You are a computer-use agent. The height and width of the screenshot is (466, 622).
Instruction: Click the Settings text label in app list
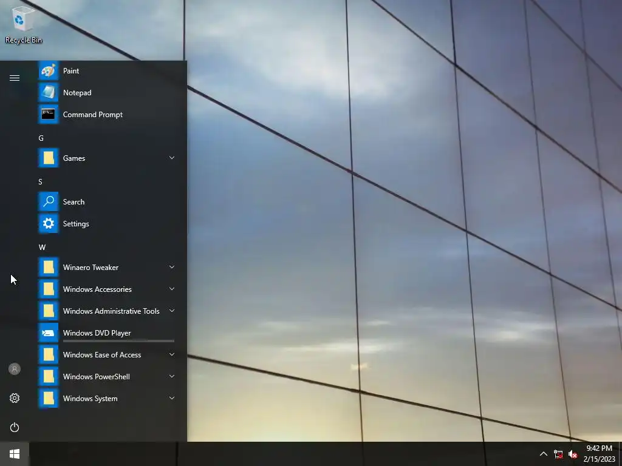click(x=76, y=224)
